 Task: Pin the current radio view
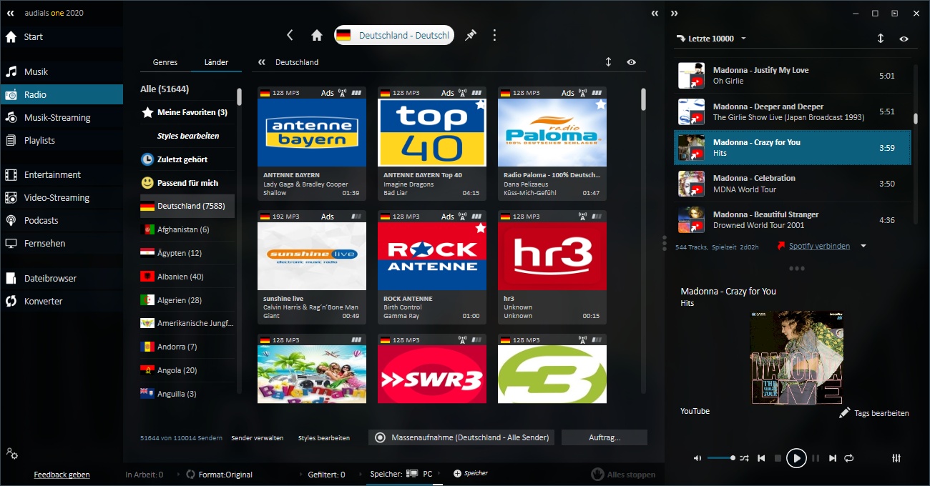coord(471,35)
